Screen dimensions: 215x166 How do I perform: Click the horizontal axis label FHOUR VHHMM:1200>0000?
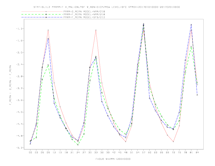(113, 159)
